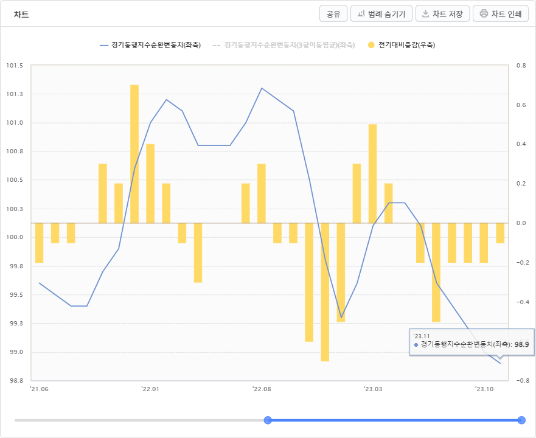
Task: Click the '22.08 x-axis label
Action: 262,389
